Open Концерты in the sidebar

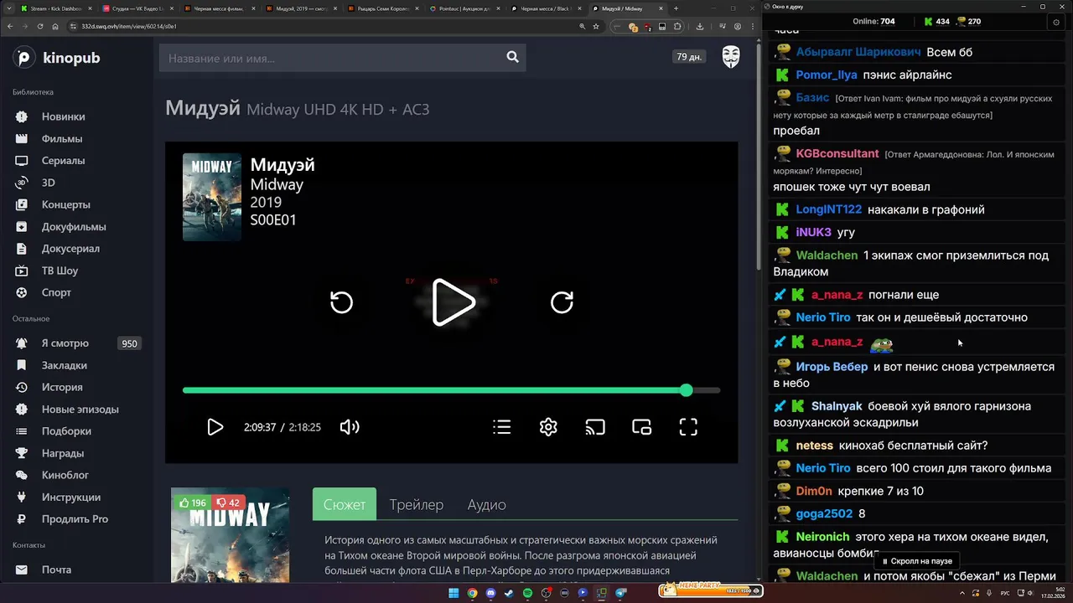(66, 204)
